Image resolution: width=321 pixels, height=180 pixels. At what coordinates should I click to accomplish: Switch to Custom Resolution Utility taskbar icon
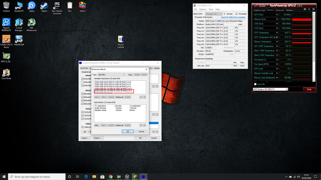pyautogui.click(x=144, y=176)
